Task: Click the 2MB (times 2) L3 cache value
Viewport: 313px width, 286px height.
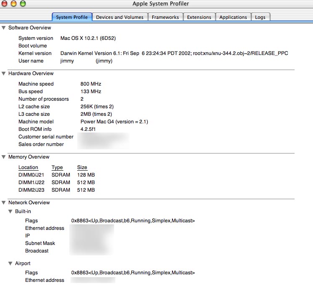Action: click(96, 114)
